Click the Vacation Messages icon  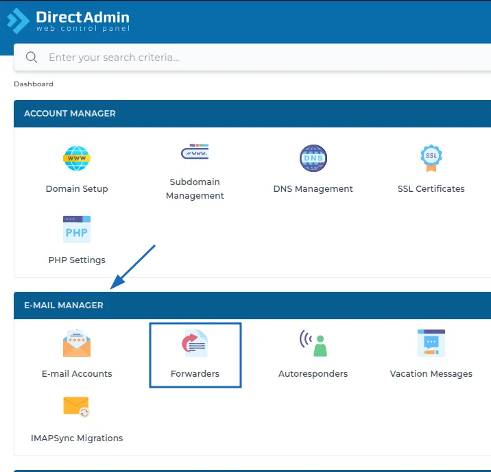pyautogui.click(x=431, y=343)
